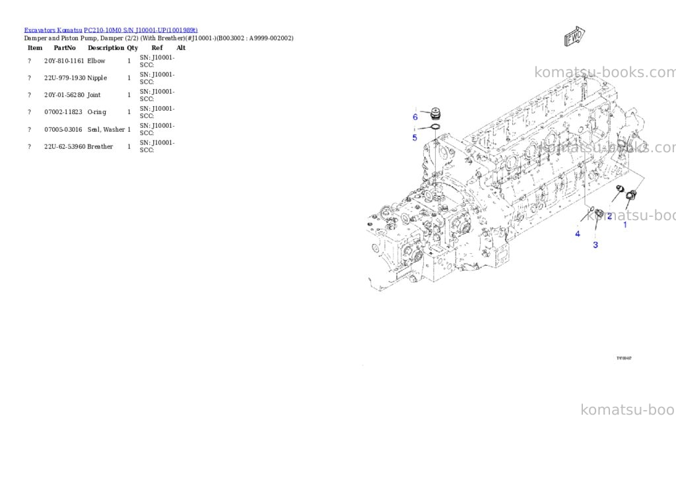Click callout number 3 in diagram
This screenshot has height=478, width=676.
(595, 245)
